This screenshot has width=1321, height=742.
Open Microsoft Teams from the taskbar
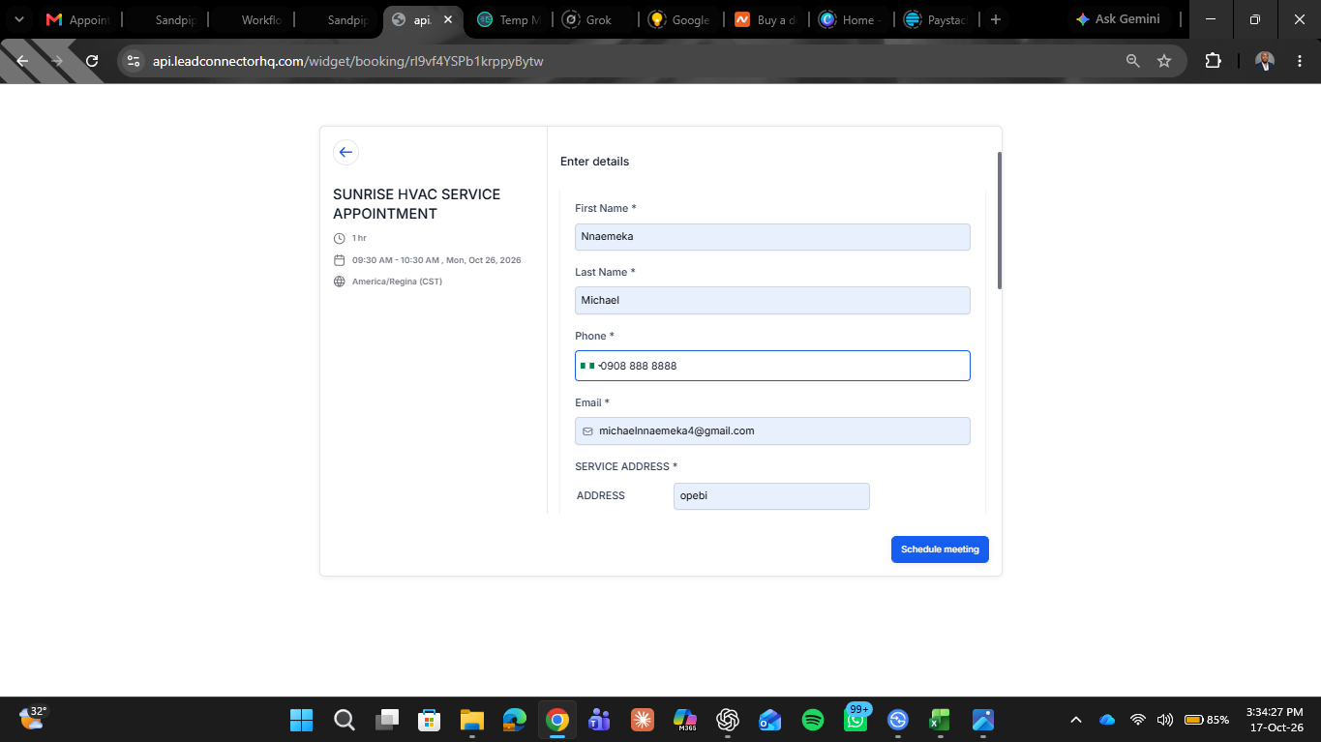tap(599, 720)
